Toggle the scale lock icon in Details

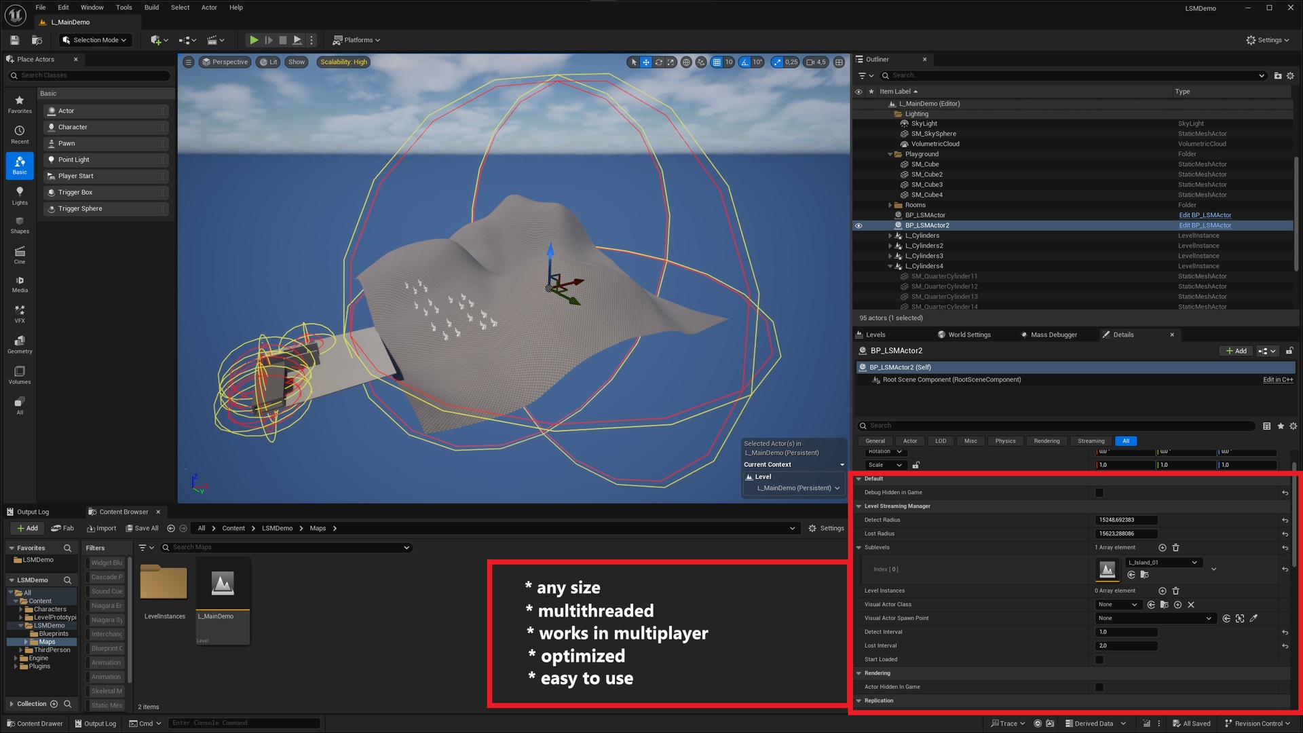click(916, 465)
